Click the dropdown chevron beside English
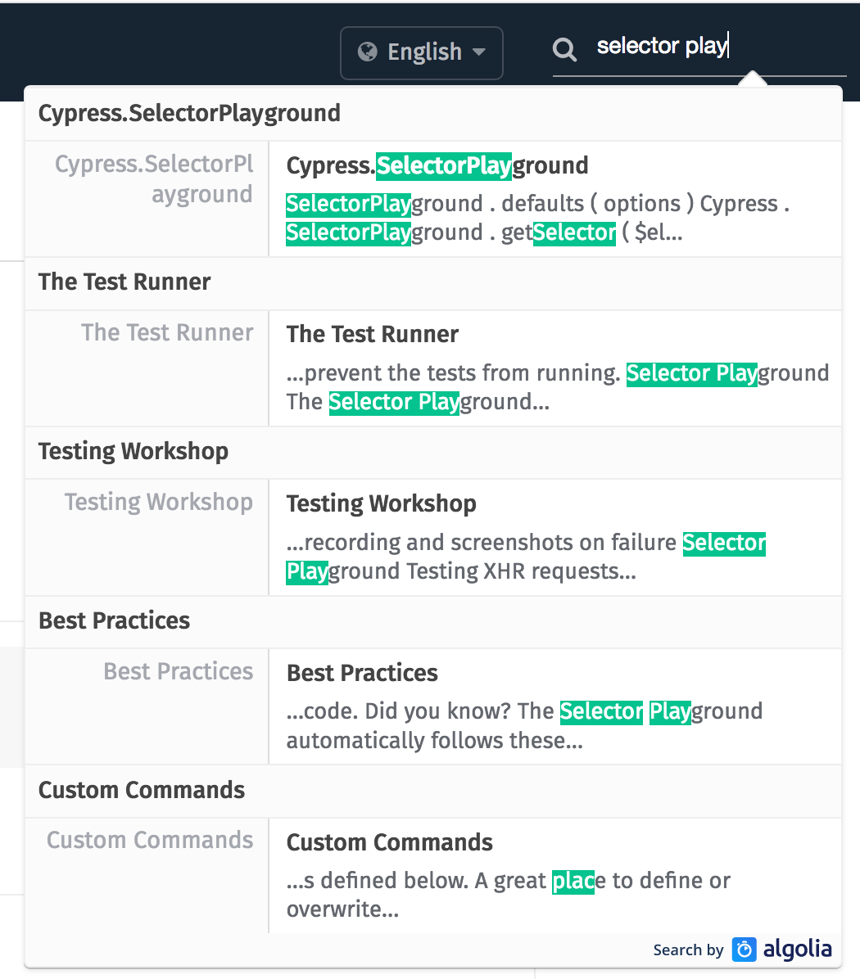 [479, 52]
